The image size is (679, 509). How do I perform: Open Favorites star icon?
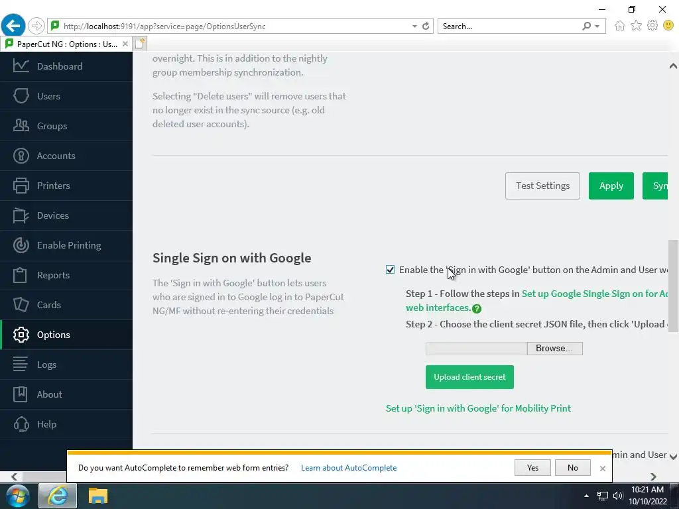pyautogui.click(x=636, y=26)
